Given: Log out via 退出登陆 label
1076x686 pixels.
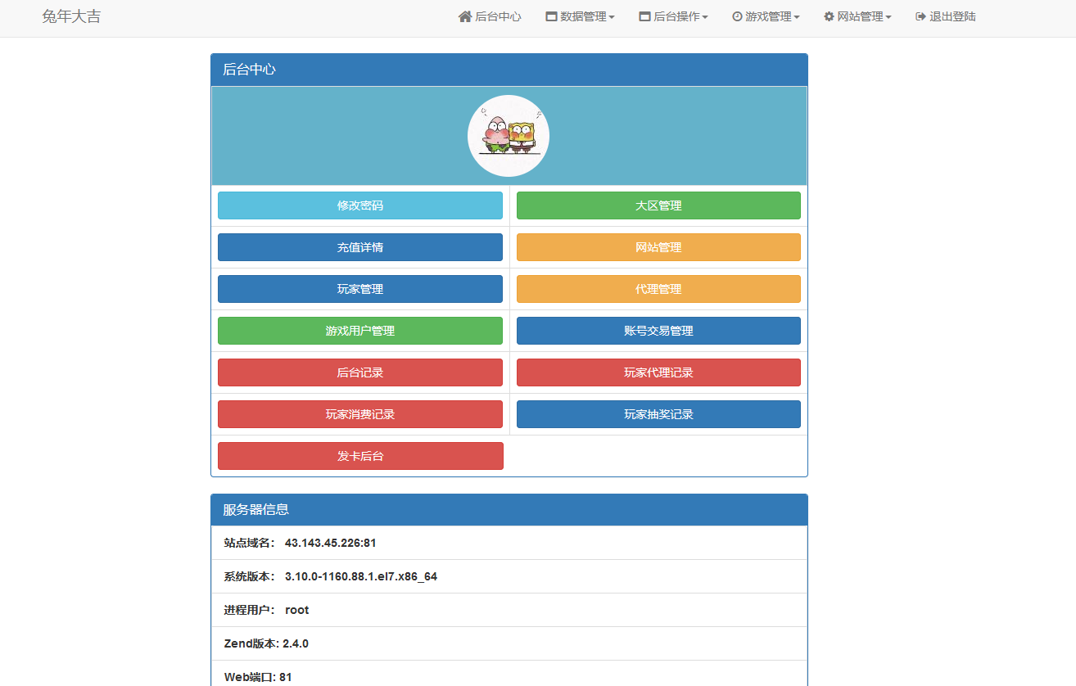Looking at the screenshot, I should pos(952,16).
